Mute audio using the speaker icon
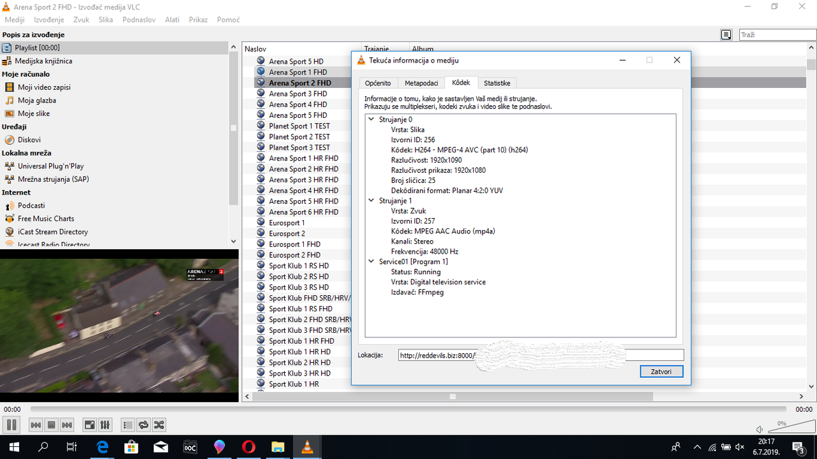The image size is (817, 459). [759, 430]
